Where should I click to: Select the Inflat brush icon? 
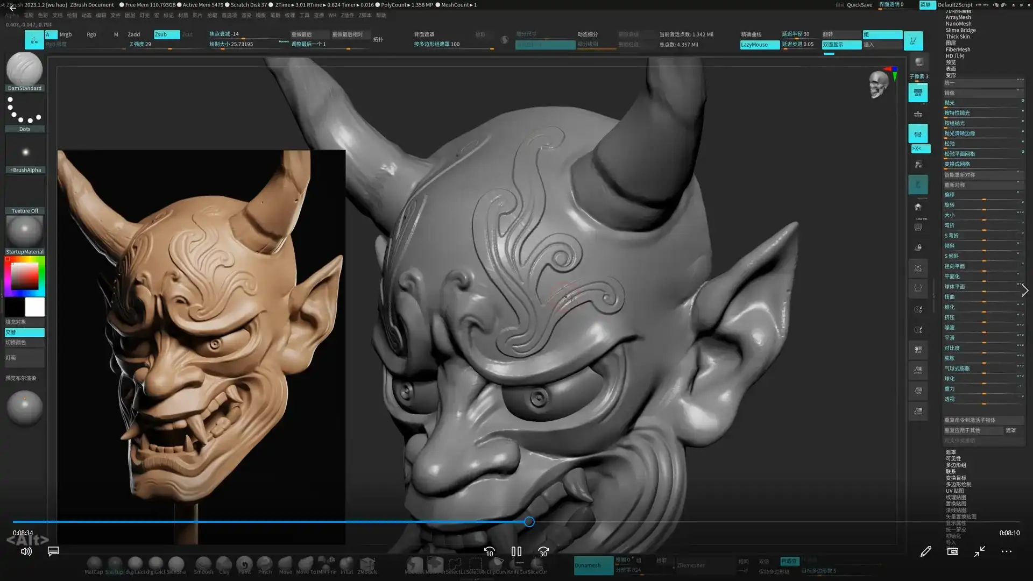pos(347,562)
